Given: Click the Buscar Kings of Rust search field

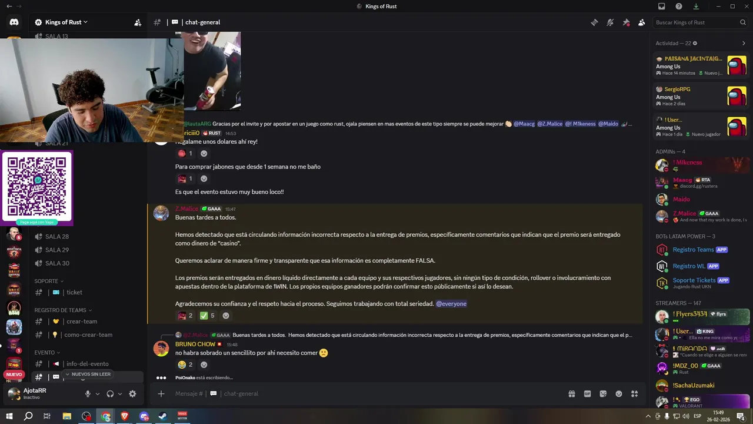Looking at the screenshot, I should (x=700, y=22).
